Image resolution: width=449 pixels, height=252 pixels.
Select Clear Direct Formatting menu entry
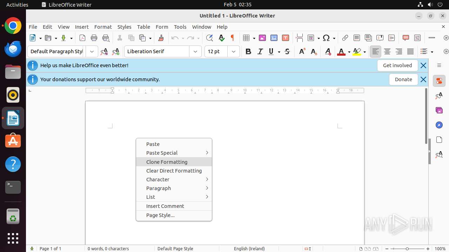tap(174, 170)
